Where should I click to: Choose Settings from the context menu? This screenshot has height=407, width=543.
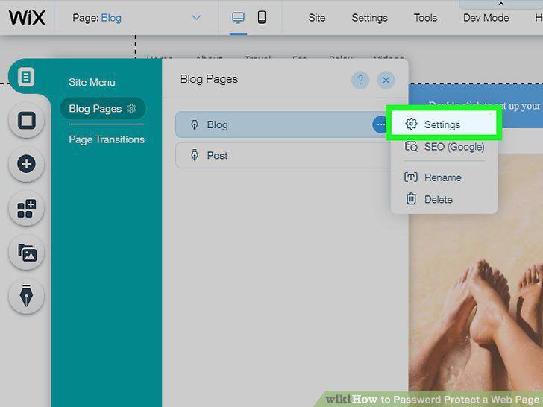click(x=444, y=124)
